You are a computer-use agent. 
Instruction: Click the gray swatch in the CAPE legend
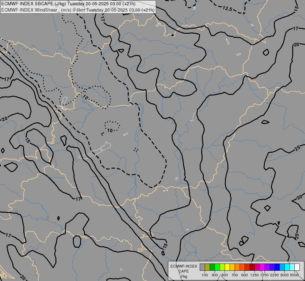(202, 267)
